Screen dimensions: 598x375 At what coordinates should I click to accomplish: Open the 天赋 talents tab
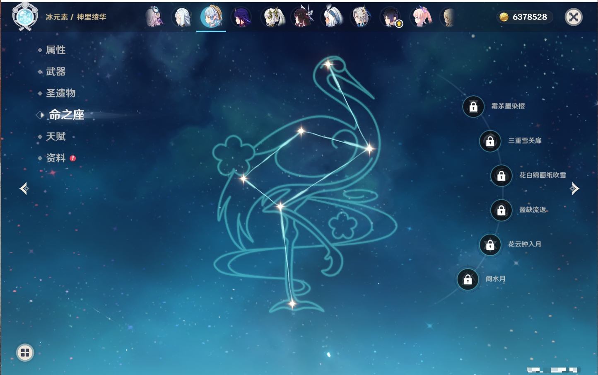tap(55, 136)
